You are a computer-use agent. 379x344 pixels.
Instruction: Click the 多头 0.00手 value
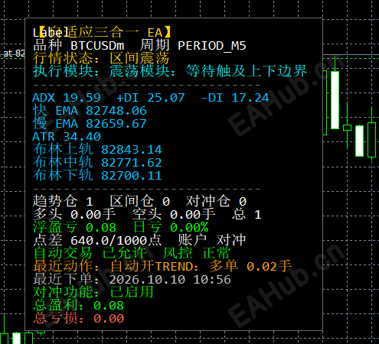(x=74, y=214)
